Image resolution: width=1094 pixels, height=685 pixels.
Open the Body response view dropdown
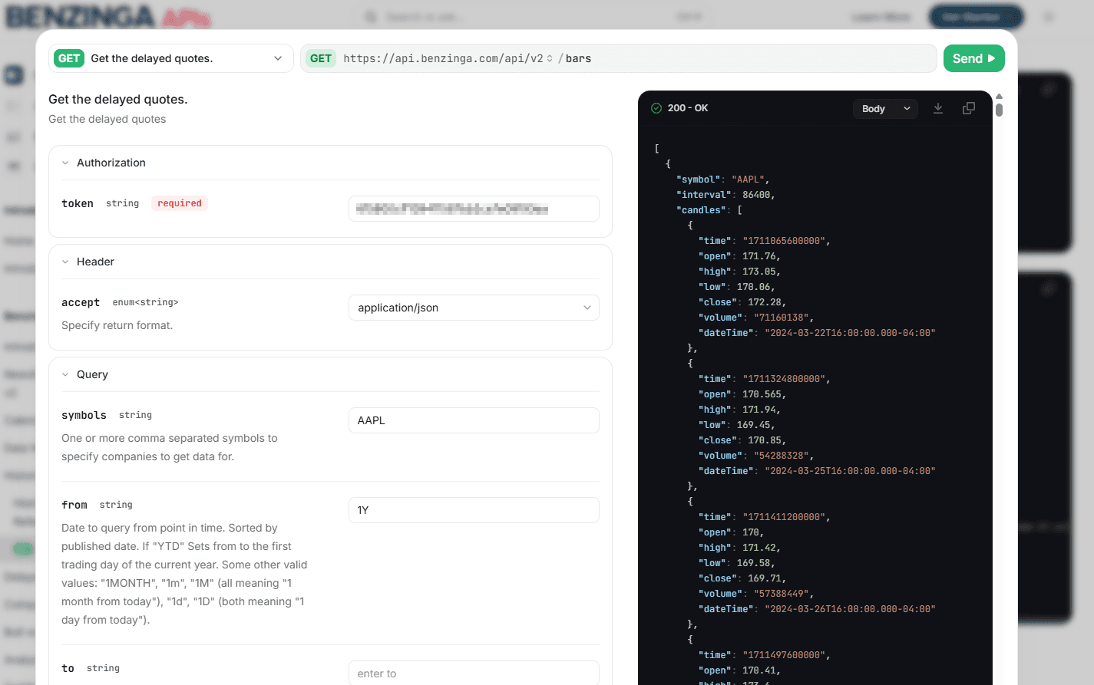pos(884,108)
